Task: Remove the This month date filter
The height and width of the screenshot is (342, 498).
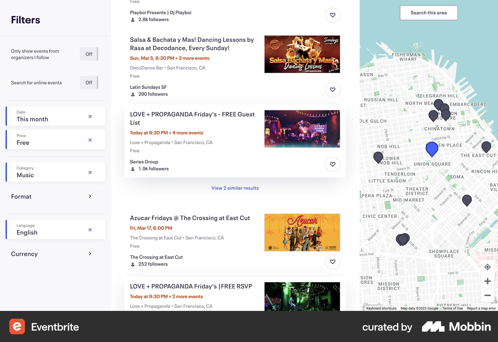Action: (90, 116)
